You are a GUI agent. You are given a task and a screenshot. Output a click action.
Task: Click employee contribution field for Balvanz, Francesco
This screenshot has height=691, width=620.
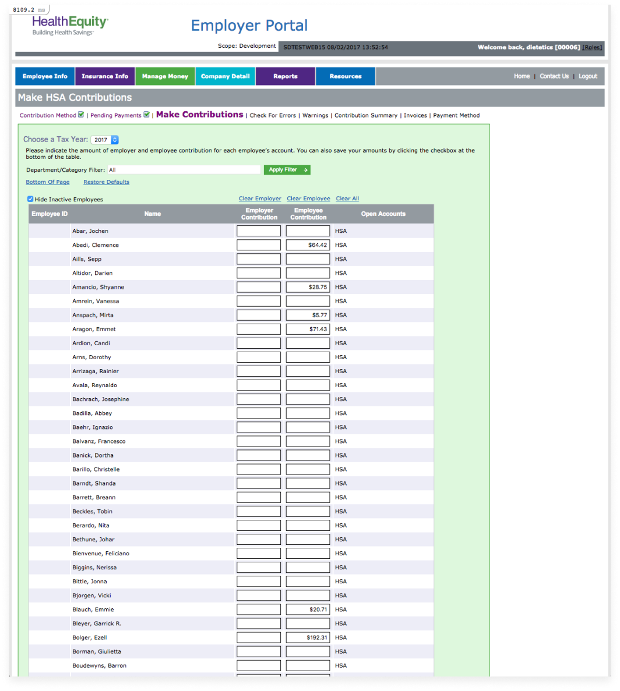point(308,441)
